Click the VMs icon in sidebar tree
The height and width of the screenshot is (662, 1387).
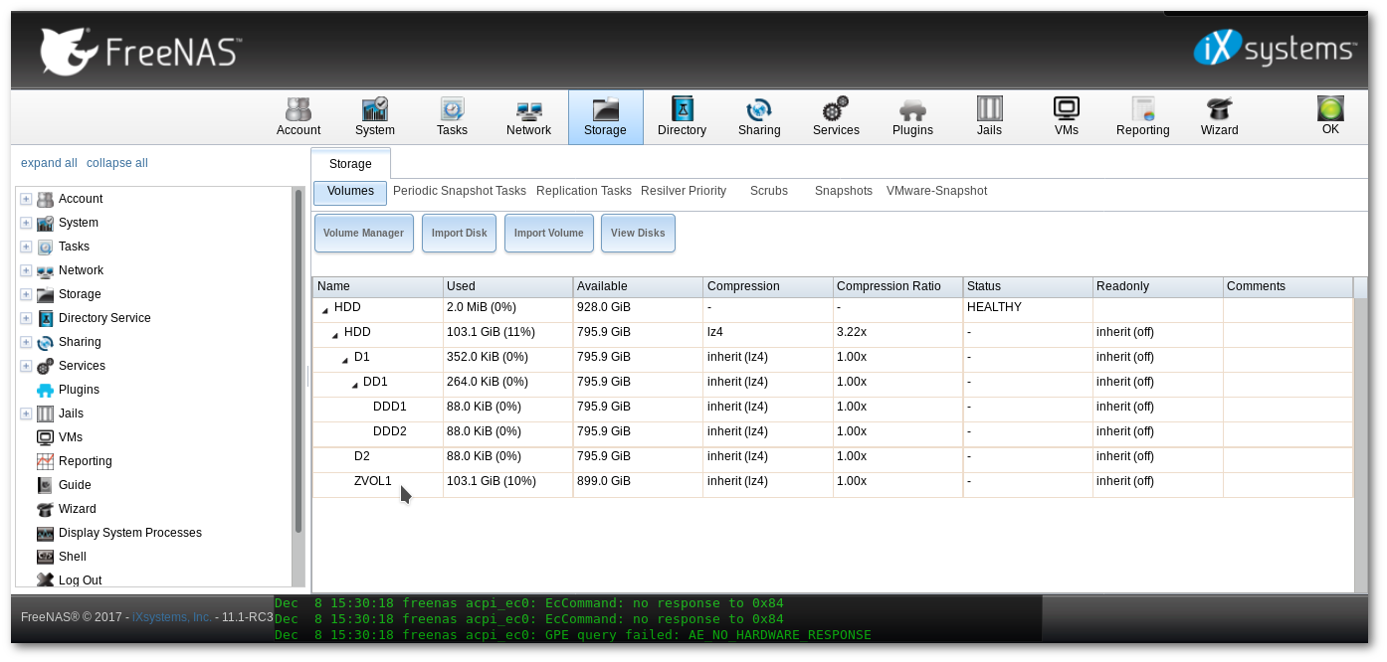45,437
